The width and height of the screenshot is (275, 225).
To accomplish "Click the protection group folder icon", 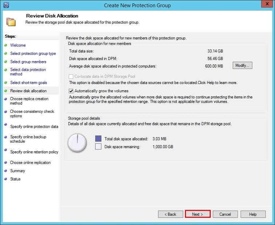I will click(11, 22).
